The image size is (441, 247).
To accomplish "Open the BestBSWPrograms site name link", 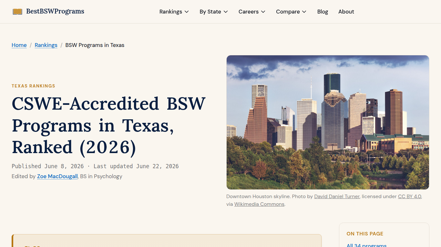I will [55, 11].
